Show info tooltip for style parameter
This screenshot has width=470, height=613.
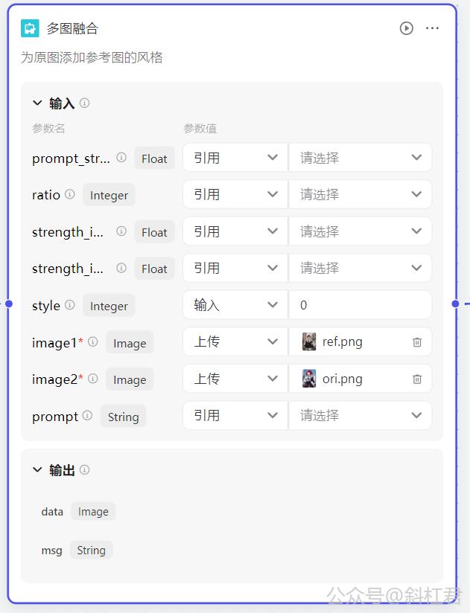(x=70, y=304)
